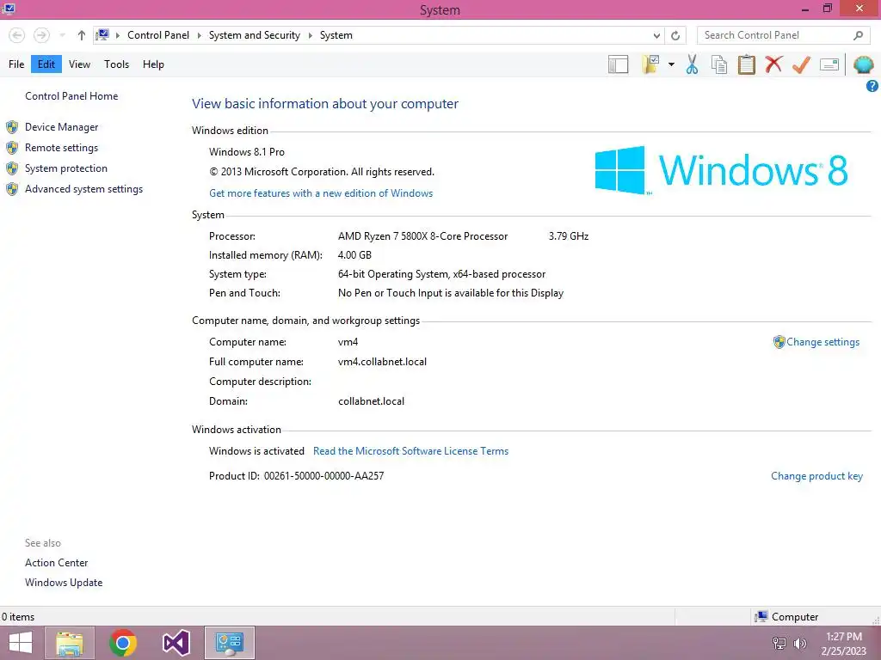Open the View menu

pos(79,64)
